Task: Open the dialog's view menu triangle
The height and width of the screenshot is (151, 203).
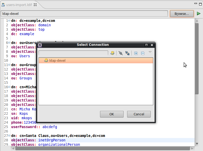Action: 150,52
